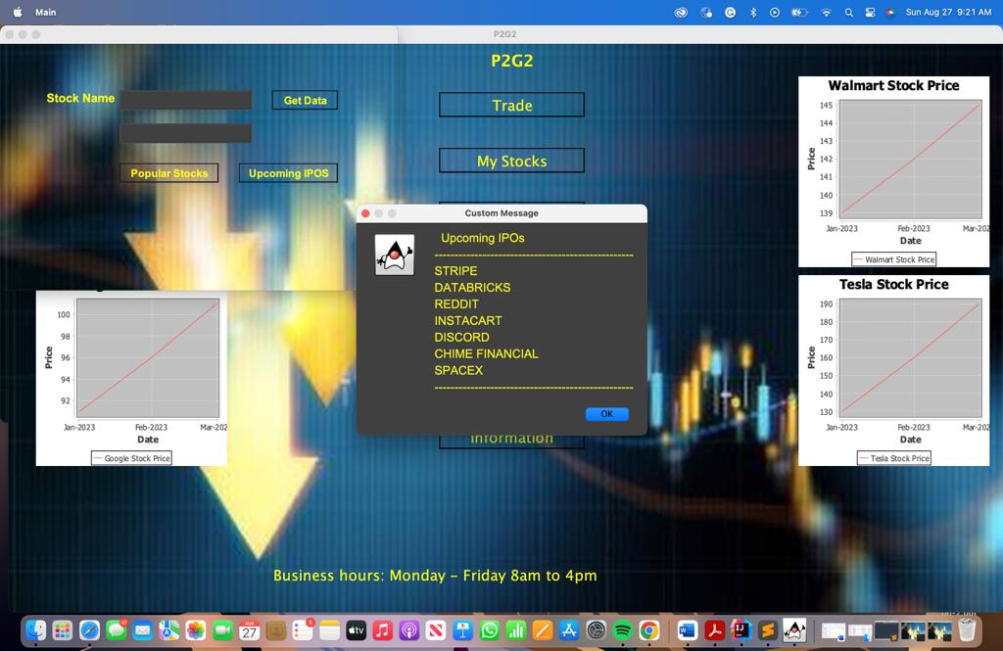Select REDDIT in the IPO list
1003x651 pixels.
click(456, 304)
